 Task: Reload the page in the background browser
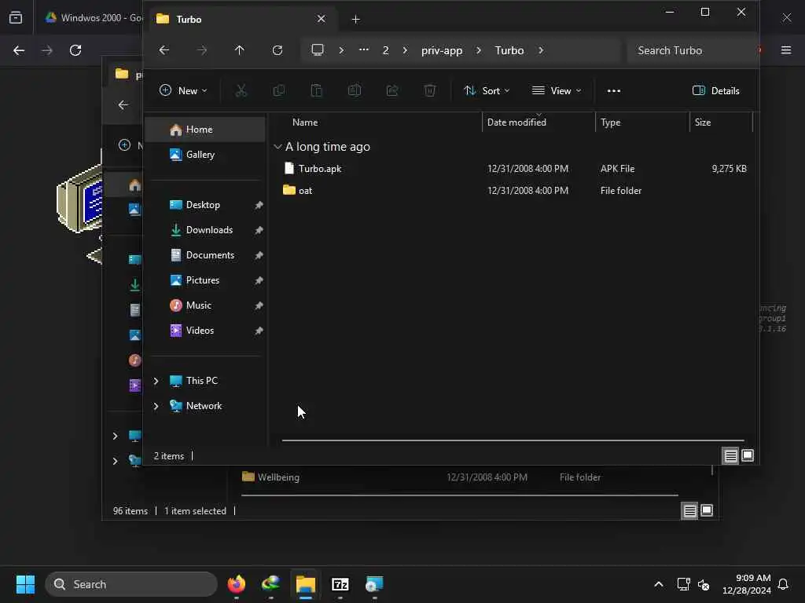75,50
